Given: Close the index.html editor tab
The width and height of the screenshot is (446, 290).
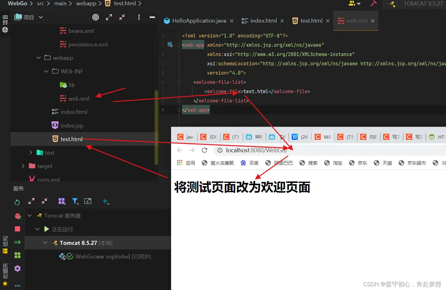Looking at the screenshot, I should coord(282,21).
